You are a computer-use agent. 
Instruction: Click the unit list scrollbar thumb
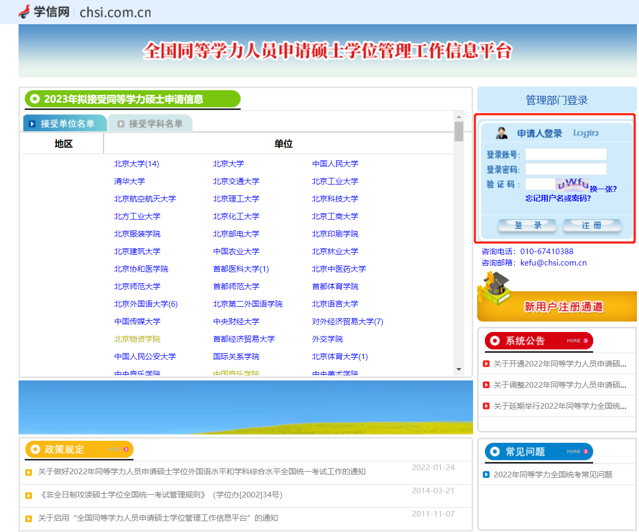459,131
